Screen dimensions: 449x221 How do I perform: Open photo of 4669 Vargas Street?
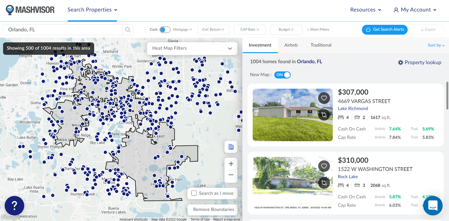[x=293, y=115]
